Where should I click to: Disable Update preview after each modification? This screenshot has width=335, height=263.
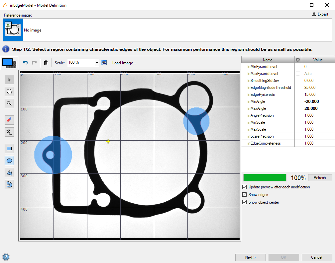pos(245,187)
